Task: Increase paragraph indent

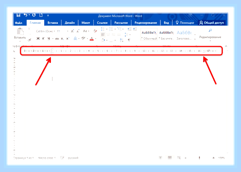Action: click(x=135, y=29)
